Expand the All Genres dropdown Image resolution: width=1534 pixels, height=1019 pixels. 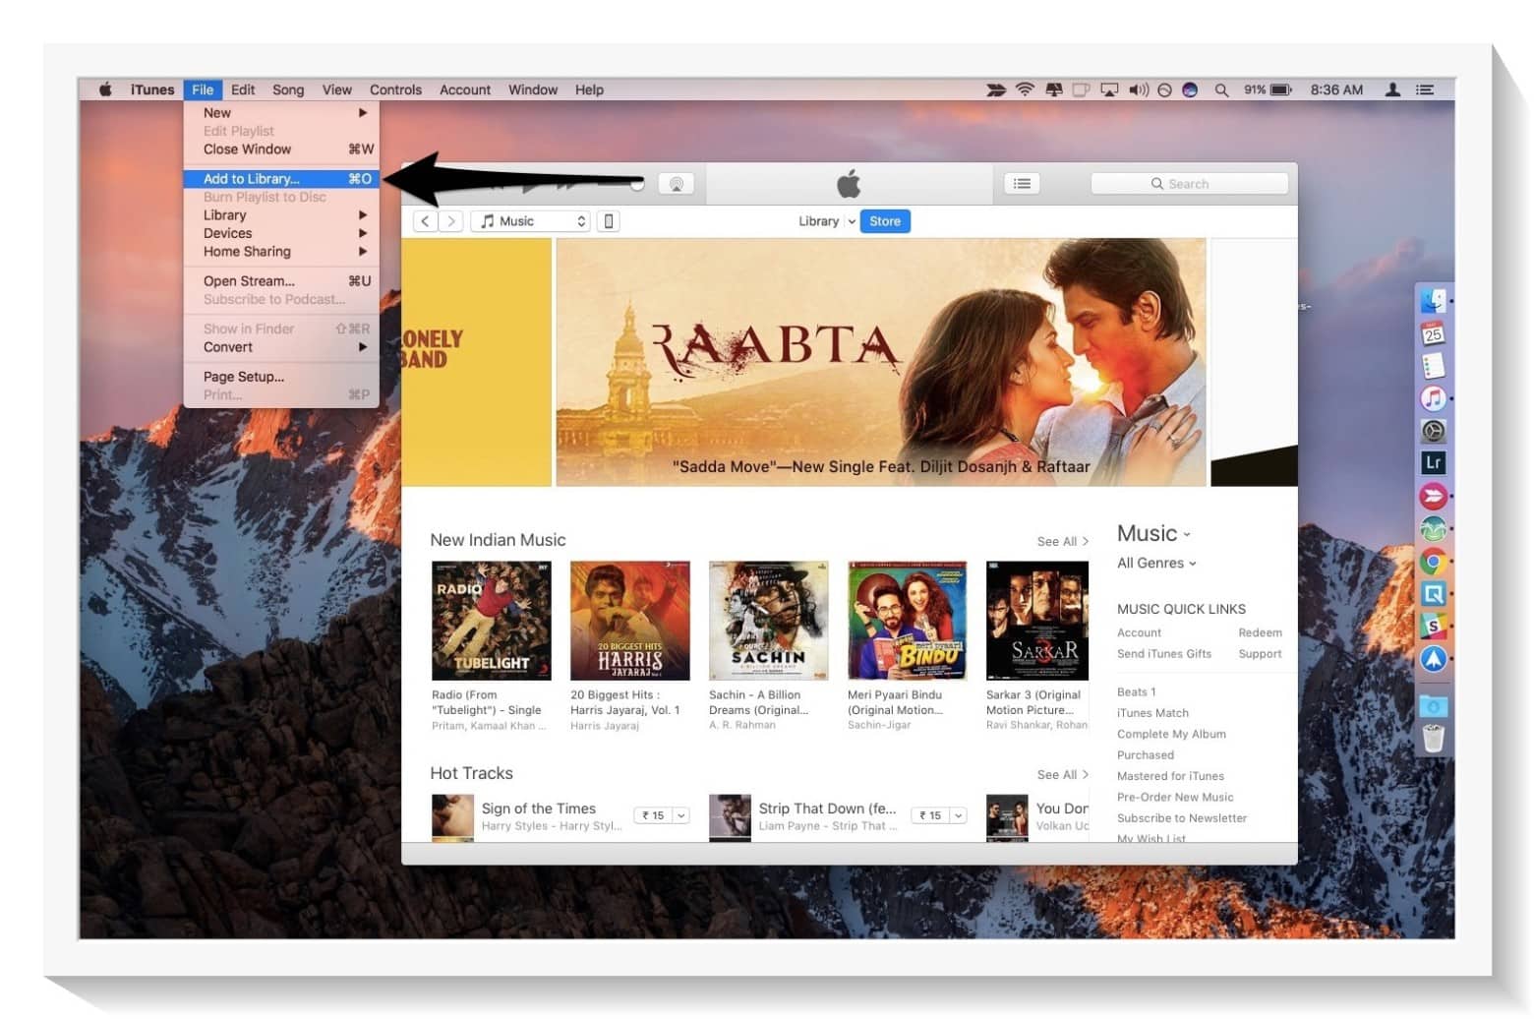pos(1156,563)
